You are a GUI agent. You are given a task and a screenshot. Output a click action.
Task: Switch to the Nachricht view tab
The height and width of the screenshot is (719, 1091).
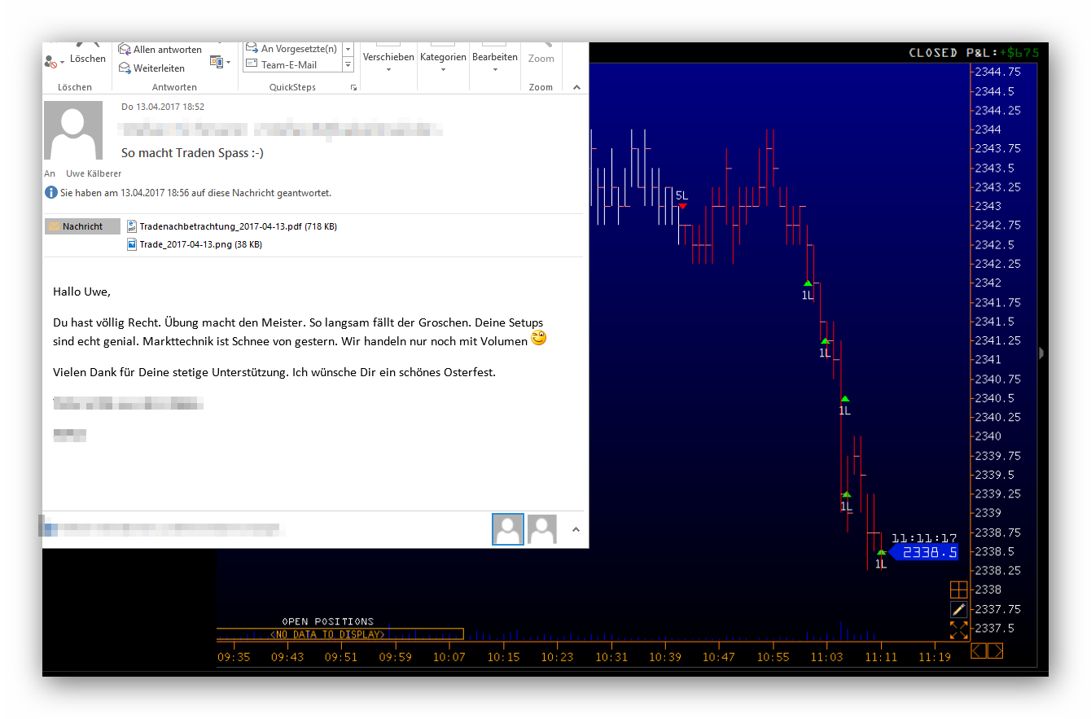coord(82,226)
